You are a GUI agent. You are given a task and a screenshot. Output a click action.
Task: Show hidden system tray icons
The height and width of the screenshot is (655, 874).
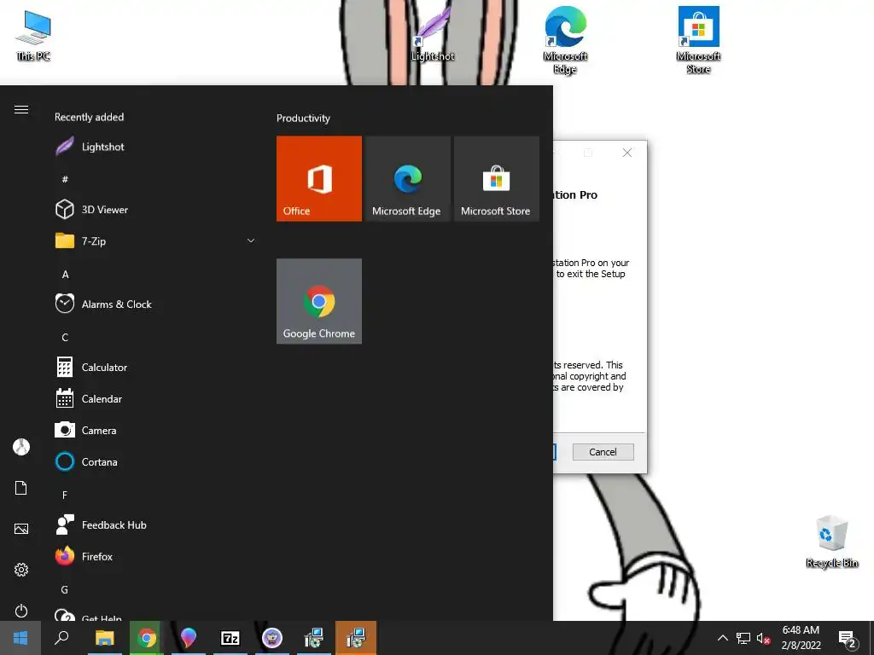722,638
